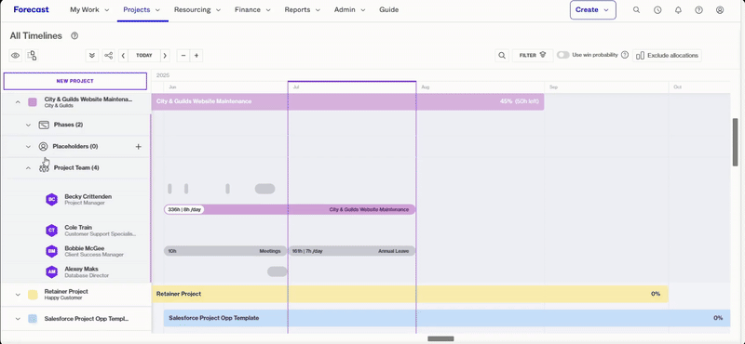
Task: Expand Salesforce Project Opp Template row
Action: pos(18,319)
